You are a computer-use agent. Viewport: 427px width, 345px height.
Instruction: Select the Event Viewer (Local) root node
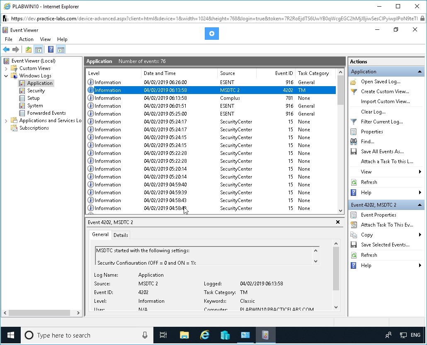click(33, 61)
